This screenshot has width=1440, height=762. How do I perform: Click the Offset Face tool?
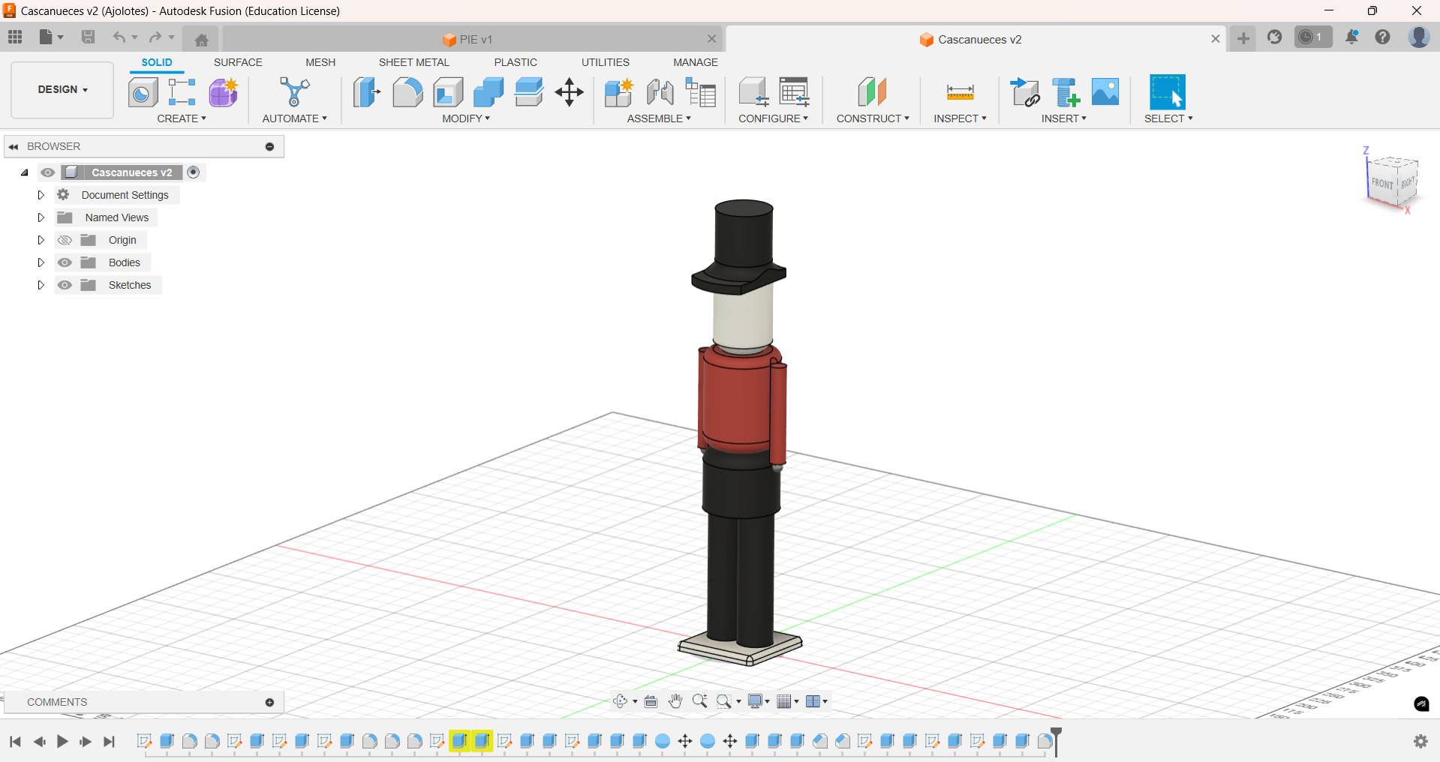529,93
